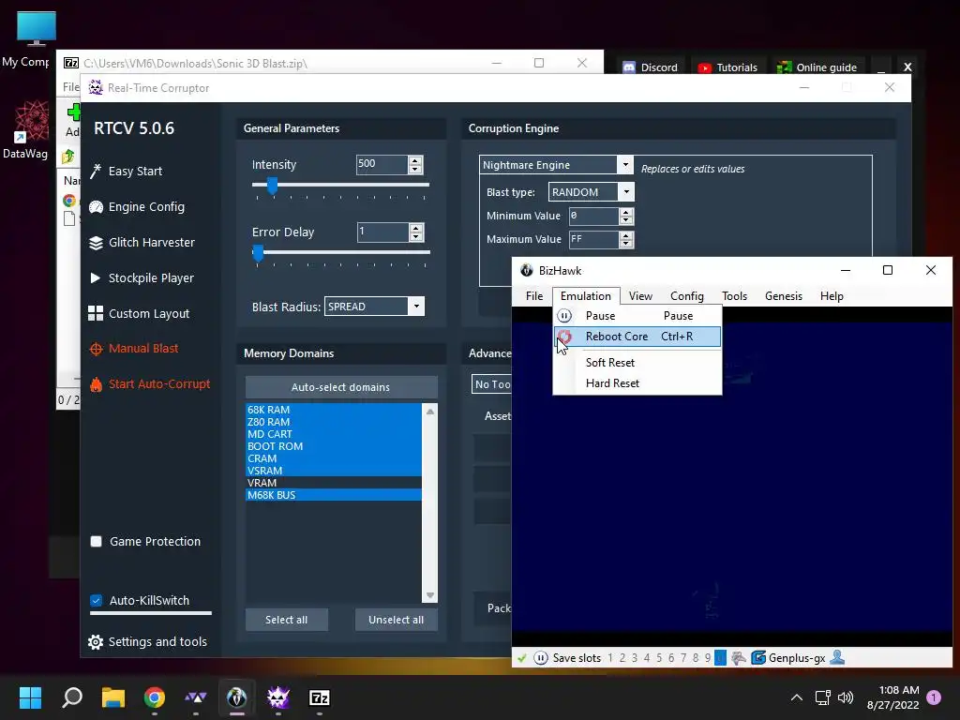Screen dimensions: 960x720
Task: Click the pause icon in BizHawk status bar
Action: pyautogui.click(x=541, y=658)
